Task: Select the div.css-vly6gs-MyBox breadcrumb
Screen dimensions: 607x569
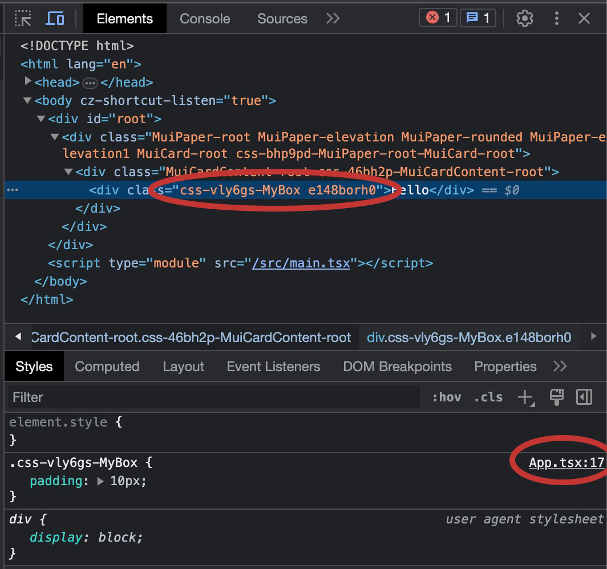Action: pos(469,338)
